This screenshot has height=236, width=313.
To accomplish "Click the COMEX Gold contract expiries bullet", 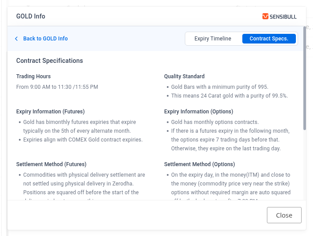I will click(x=83, y=140).
